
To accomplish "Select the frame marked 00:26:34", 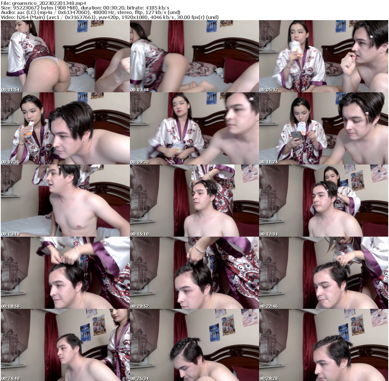I will click(x=194, y=345).
